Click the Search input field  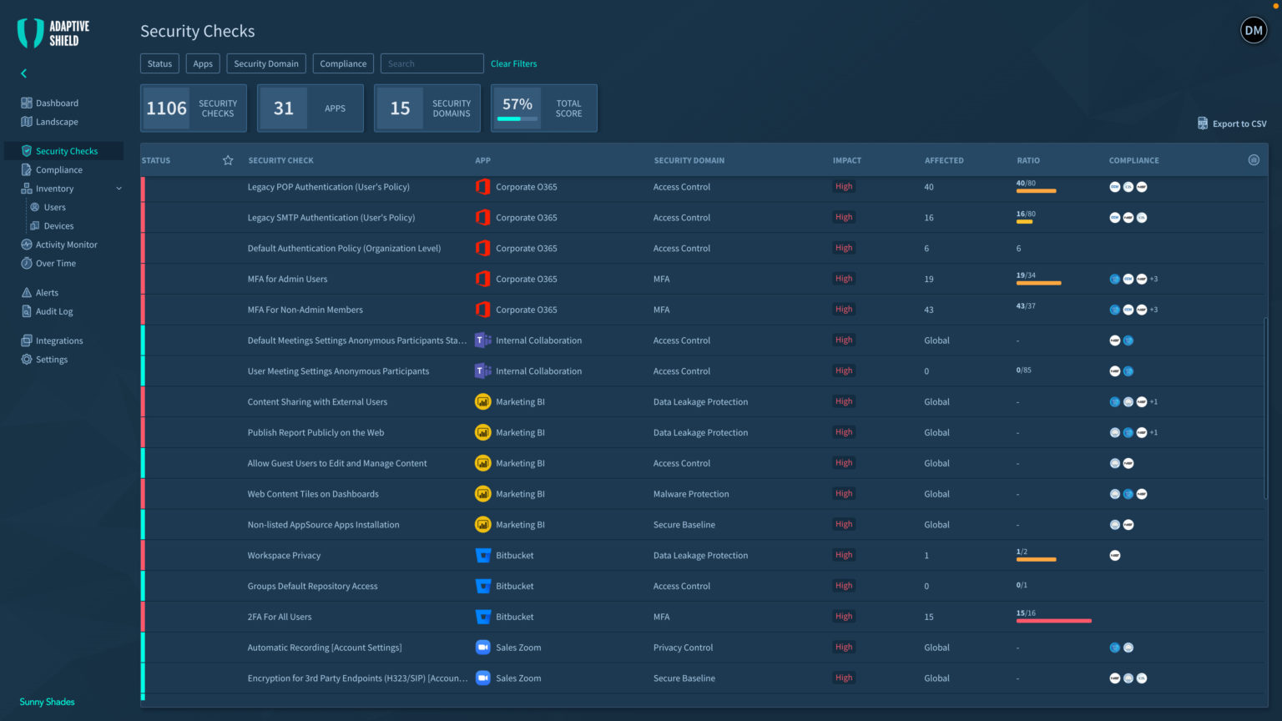click(x=432, y=63)
